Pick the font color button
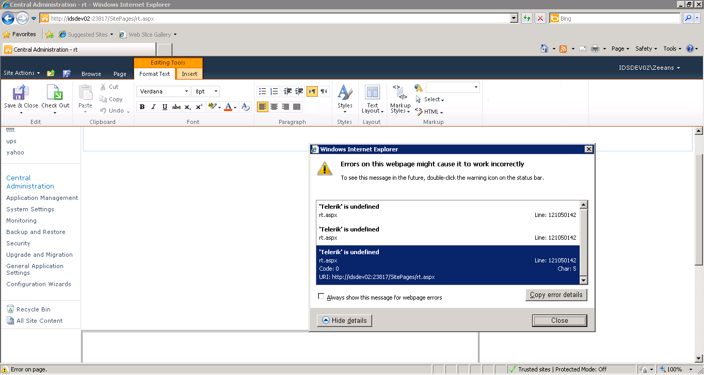704x375 pixels. click(231, 107)
